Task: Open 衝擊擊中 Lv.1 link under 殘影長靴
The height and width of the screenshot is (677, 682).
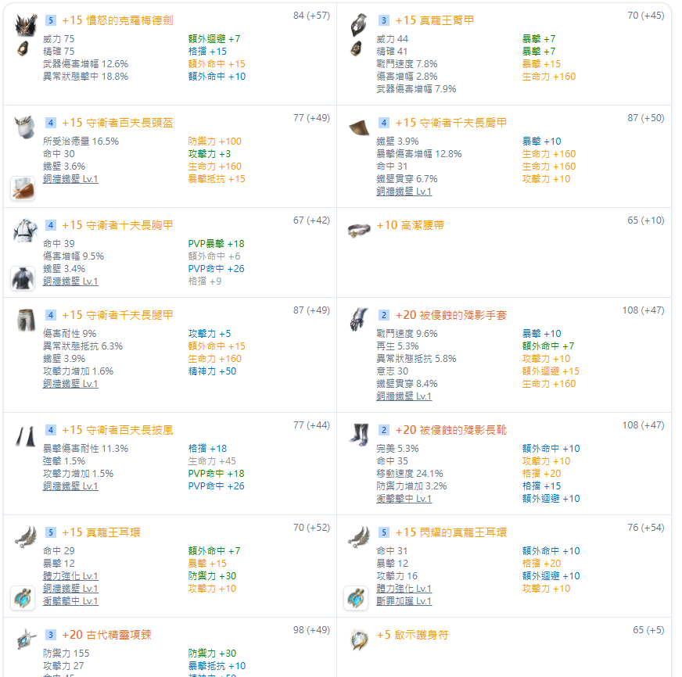Action: click(x=404, y=499)
